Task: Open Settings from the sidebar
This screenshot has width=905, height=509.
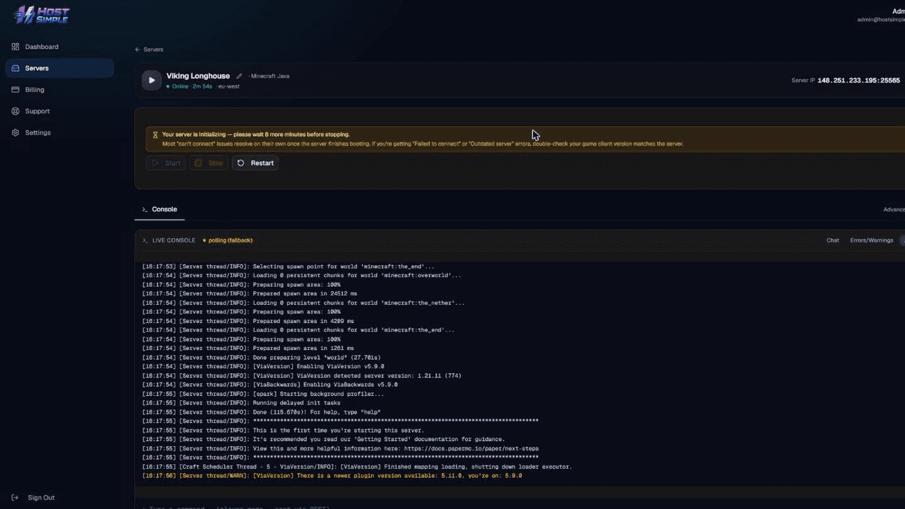Action: [59, 132]
